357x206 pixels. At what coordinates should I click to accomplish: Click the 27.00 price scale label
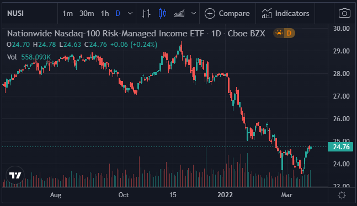click(x=342, y=96)
